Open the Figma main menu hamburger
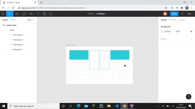The height and width of the screenshot is (109, 195). click(3, 14)
